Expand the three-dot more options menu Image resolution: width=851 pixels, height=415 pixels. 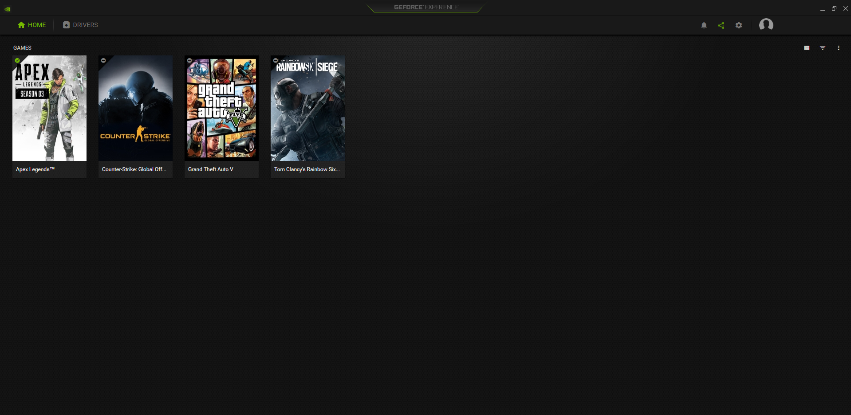pos(838,48)
